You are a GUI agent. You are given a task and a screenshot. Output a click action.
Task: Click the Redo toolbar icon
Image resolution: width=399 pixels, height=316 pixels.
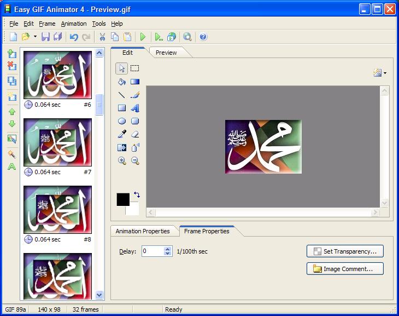tap(86, 37)
